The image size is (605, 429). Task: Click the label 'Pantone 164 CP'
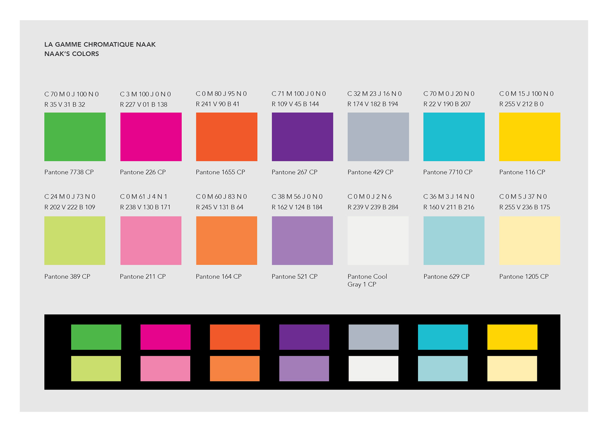click(219, 277)
